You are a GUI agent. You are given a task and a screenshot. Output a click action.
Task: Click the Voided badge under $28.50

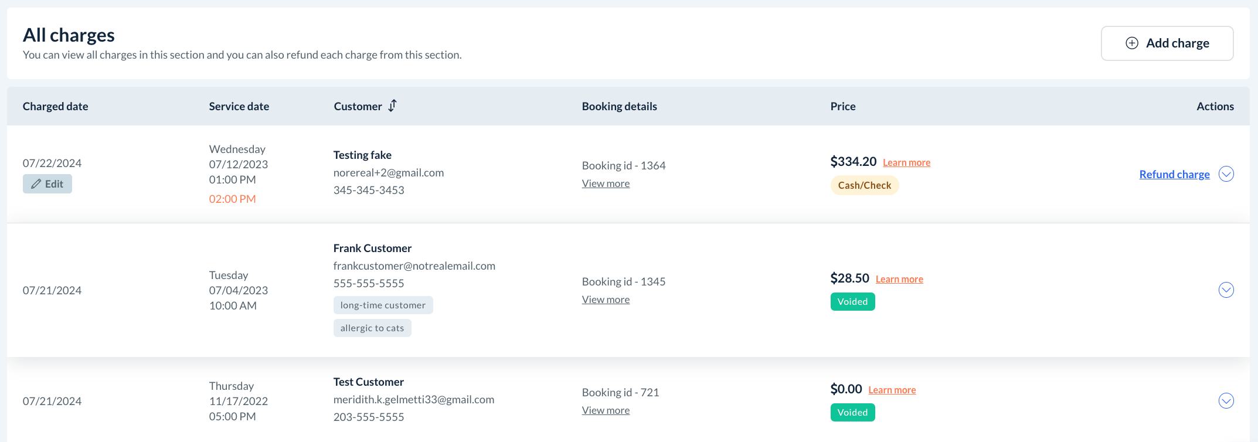pos(852,302)
